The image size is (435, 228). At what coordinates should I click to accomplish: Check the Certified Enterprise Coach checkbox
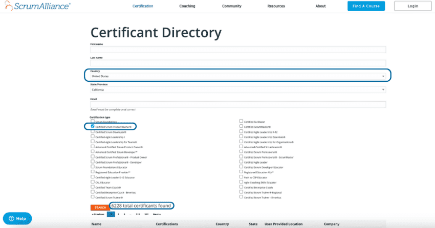[242, 187]
